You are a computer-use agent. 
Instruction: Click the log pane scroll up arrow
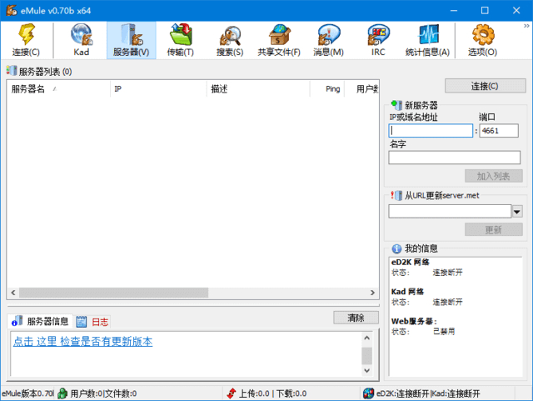366,338
